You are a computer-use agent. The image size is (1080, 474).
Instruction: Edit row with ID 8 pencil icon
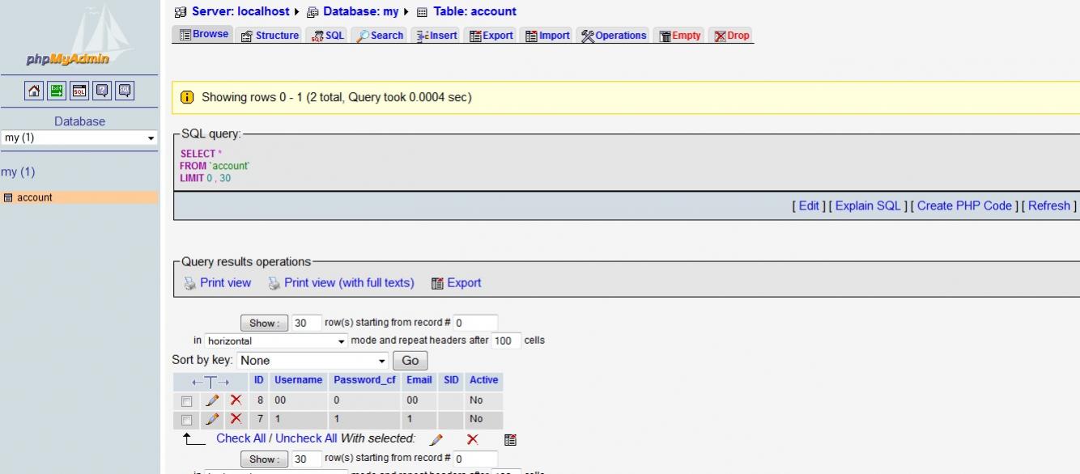pos(212,400)
